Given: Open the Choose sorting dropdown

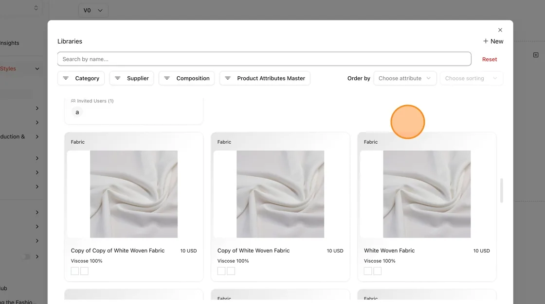Looking at the screenshot, I should (472, 79).
